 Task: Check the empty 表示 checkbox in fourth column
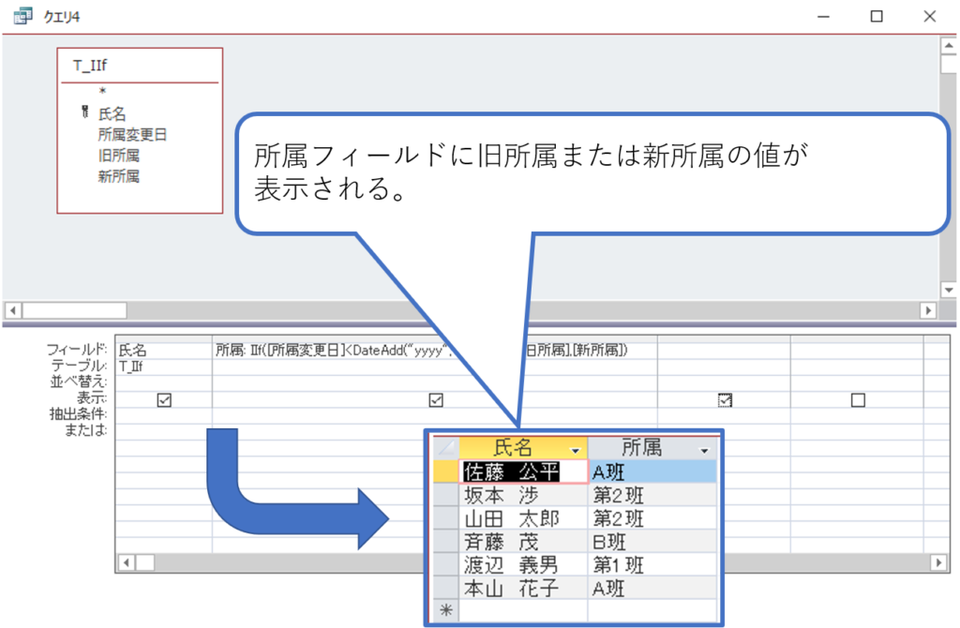pyautogui.click(x=859, y=400)
